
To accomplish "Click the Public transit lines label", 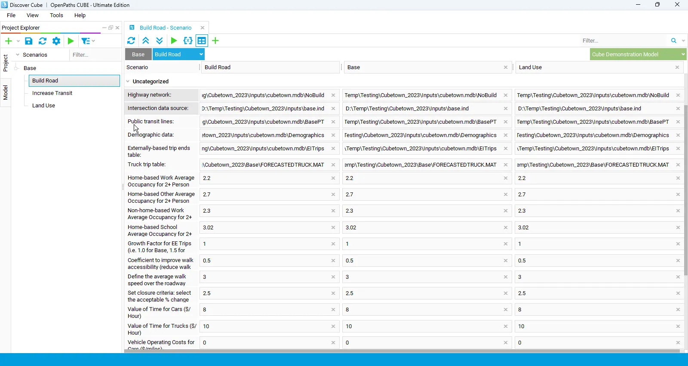I will pyautogui.click(x=150, y=122).
